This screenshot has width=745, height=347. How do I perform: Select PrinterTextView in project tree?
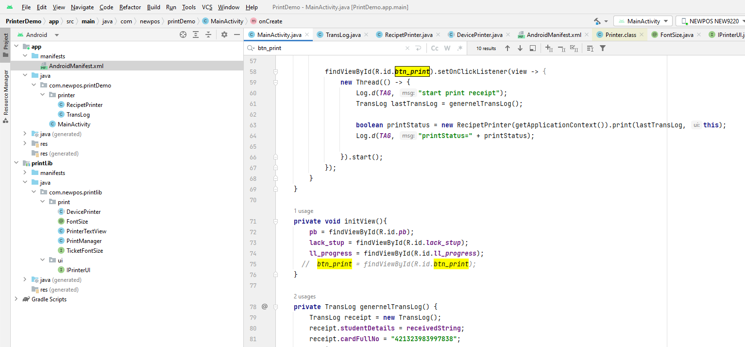tap(82, 231)
